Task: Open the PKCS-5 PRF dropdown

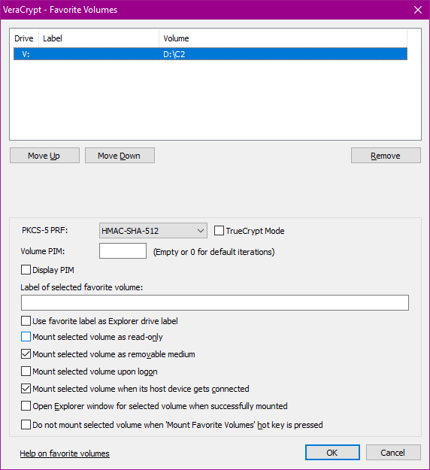Action: (x=153, y=231)
